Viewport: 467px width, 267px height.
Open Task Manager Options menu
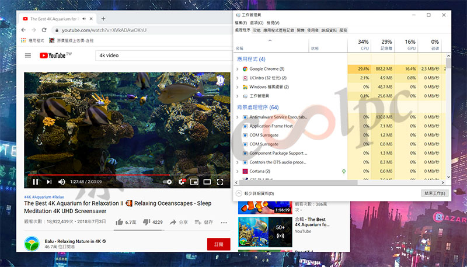point(256,23)
